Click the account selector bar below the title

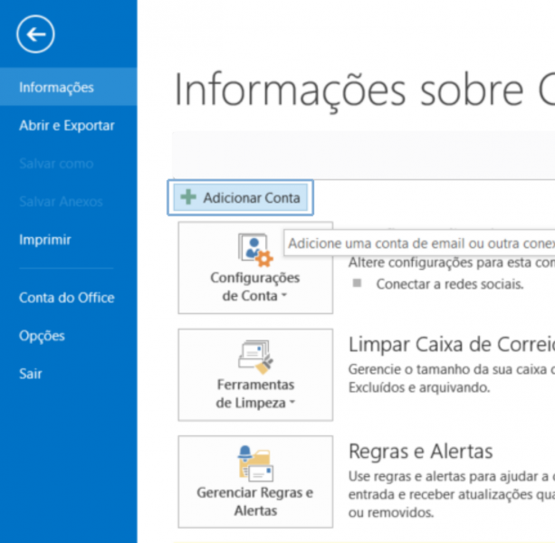click(x=363, y=155)
